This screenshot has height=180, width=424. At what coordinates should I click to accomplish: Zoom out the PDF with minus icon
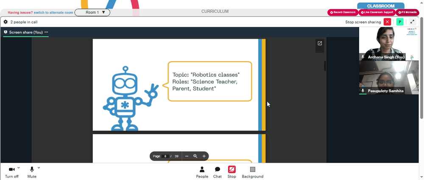(x=187, y=156)
